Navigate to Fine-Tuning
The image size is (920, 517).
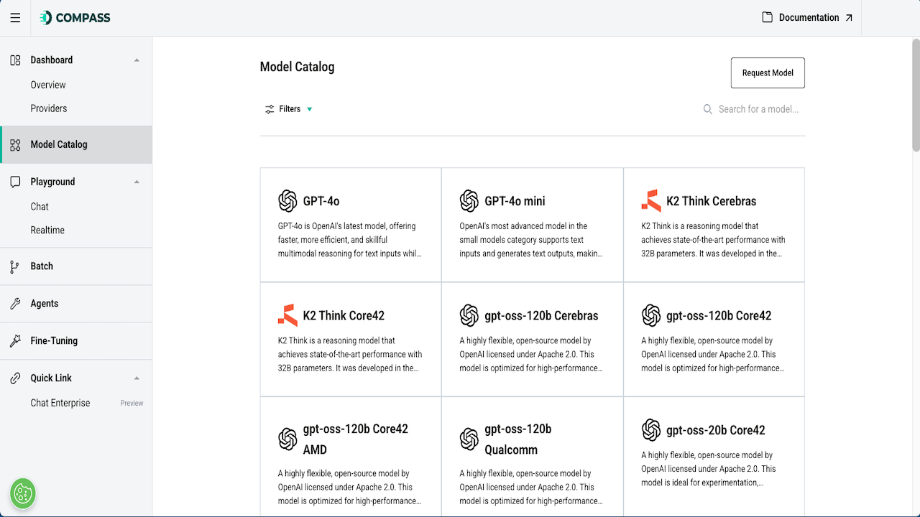pos(76,341)
